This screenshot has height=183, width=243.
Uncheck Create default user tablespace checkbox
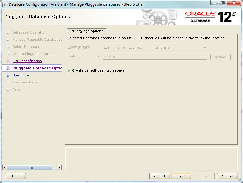click(69, 71)
